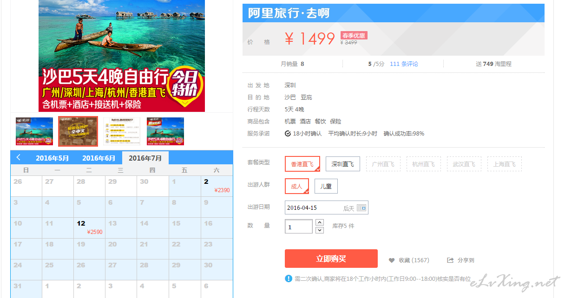Click the 18-hour confirmation clock icon
The height and width of the screenshot is (298, 565).
[x=288, y=134]
